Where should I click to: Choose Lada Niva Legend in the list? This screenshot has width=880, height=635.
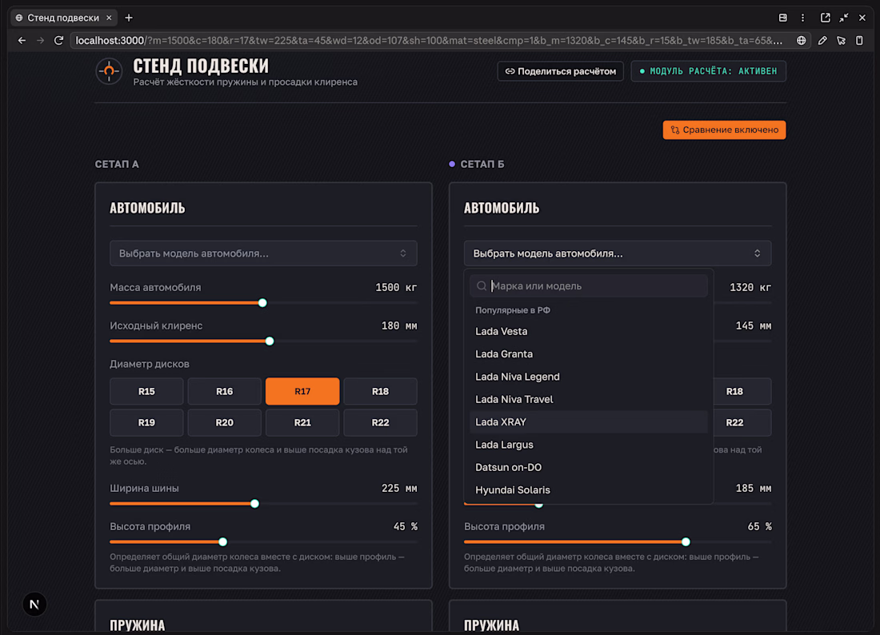589,377
